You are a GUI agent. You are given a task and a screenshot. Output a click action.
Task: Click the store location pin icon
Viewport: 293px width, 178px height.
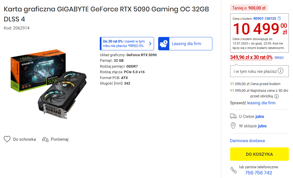point(233,126)
